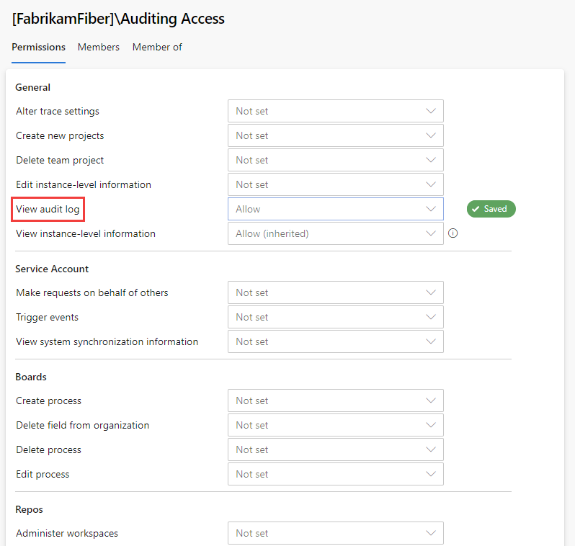Switch to the Member of tab
Screen dimensions: 575x546
157,47
